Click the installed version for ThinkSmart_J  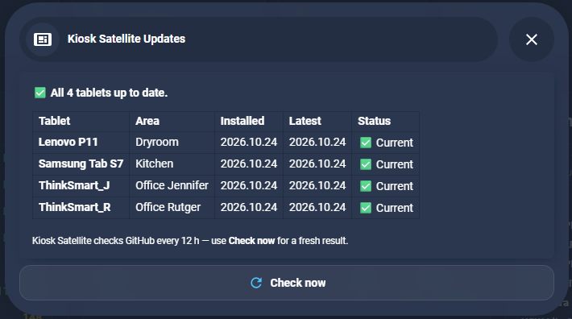[x=249, y=185]
